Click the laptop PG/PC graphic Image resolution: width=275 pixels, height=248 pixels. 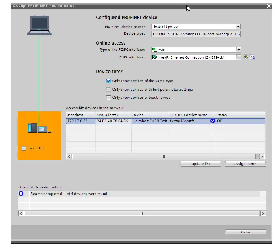pos(39,26)
